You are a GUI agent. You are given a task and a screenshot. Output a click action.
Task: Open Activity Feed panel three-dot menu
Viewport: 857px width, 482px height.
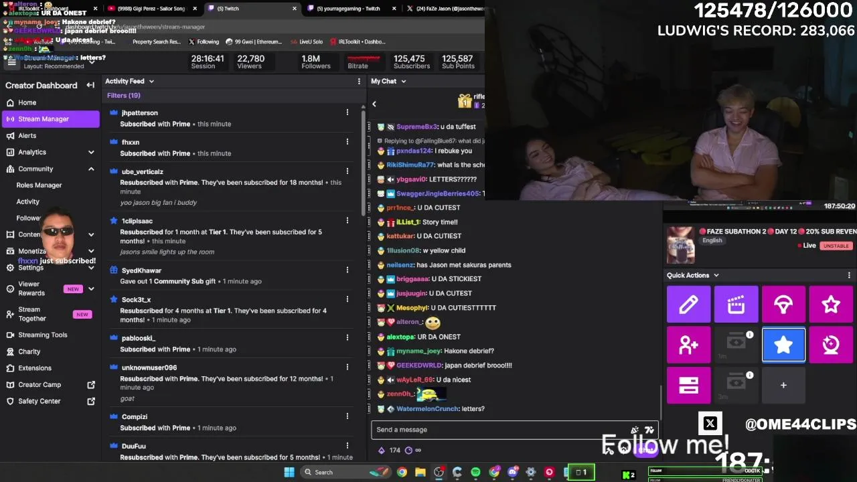tap(359, 81)
